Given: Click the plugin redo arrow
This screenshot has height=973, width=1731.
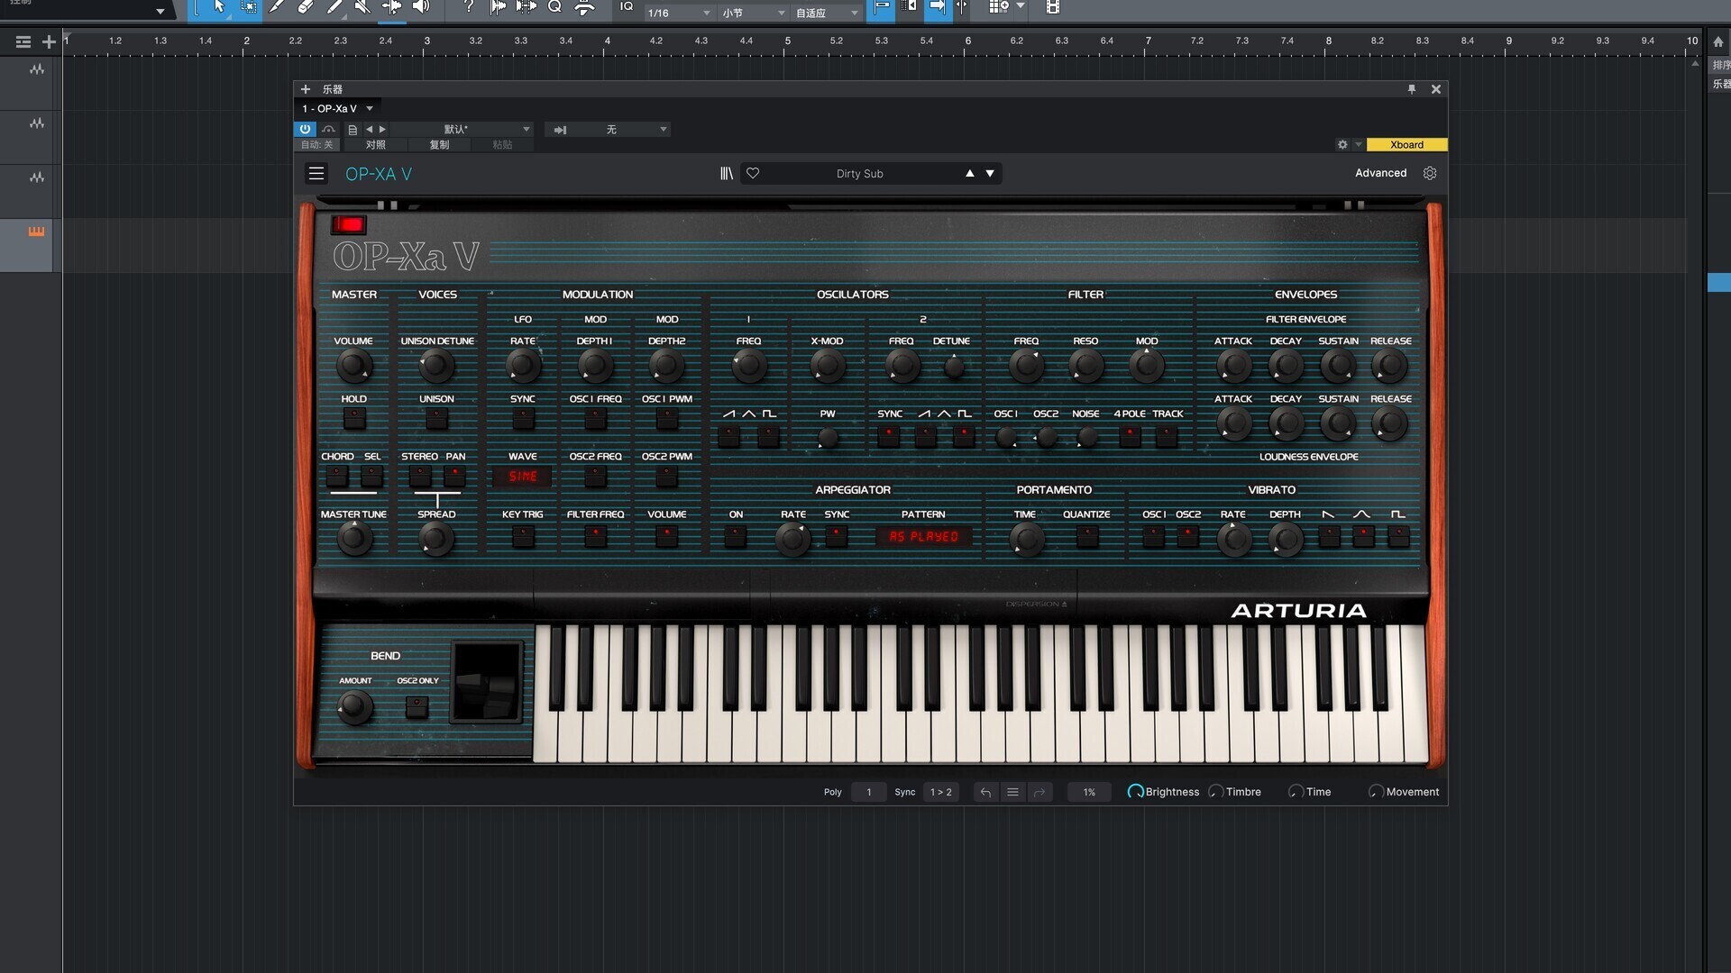Looking at the screenshot, I should 1040,792.
